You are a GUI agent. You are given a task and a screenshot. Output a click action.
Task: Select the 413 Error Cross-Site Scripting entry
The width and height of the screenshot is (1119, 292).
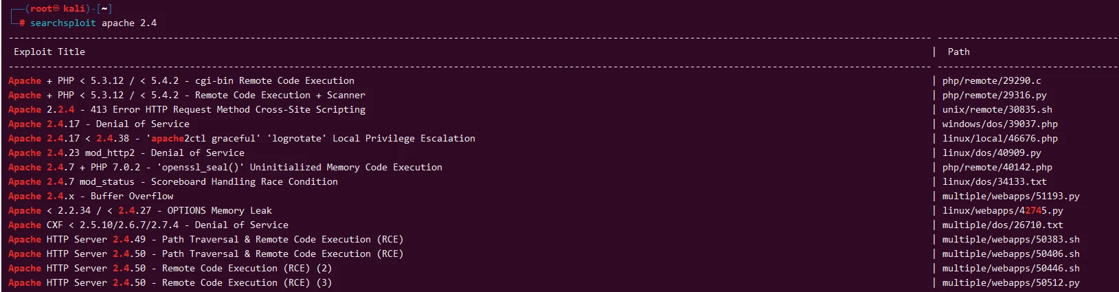pyautogui.click(x=187, y=110)
